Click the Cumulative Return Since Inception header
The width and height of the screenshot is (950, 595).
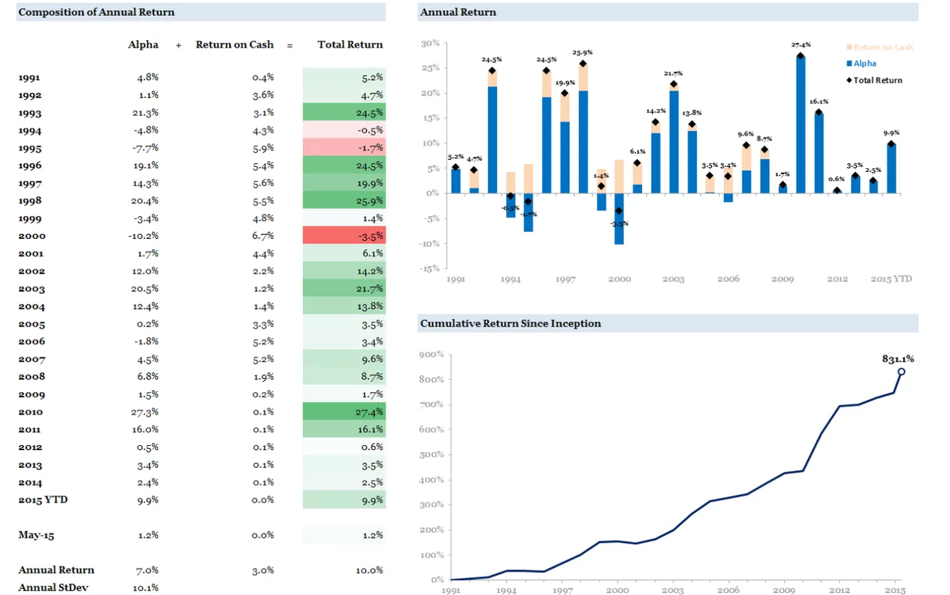(510, 323)
